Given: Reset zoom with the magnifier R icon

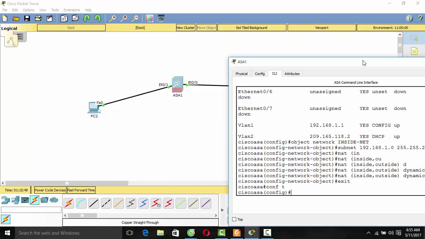Looking at the screenshot, I should (124, 19).
